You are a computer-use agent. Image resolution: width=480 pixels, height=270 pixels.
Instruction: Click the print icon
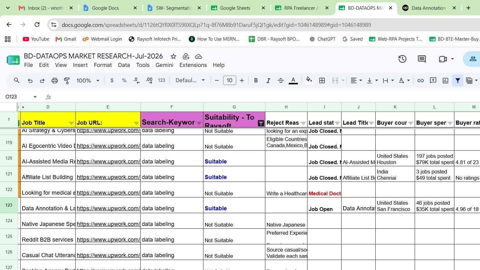click(55, 81)
